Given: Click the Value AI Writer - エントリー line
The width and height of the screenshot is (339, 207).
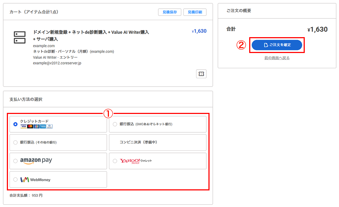Looking at the screenshot, I should tap(55, 57).
